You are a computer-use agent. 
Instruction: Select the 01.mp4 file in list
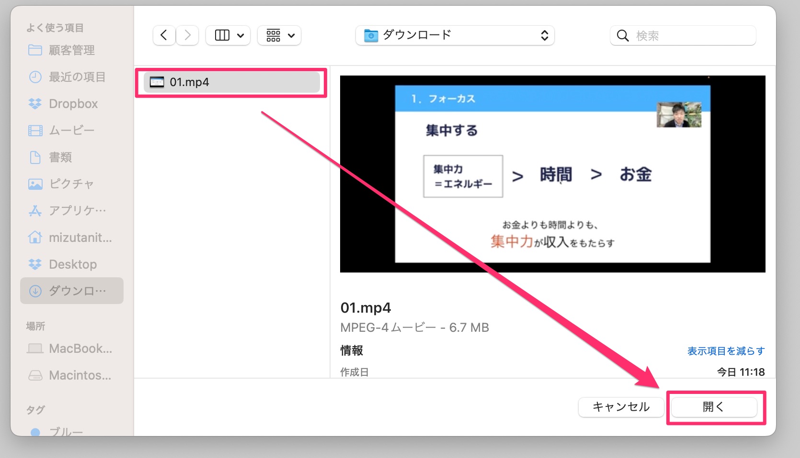coord(231,82)
